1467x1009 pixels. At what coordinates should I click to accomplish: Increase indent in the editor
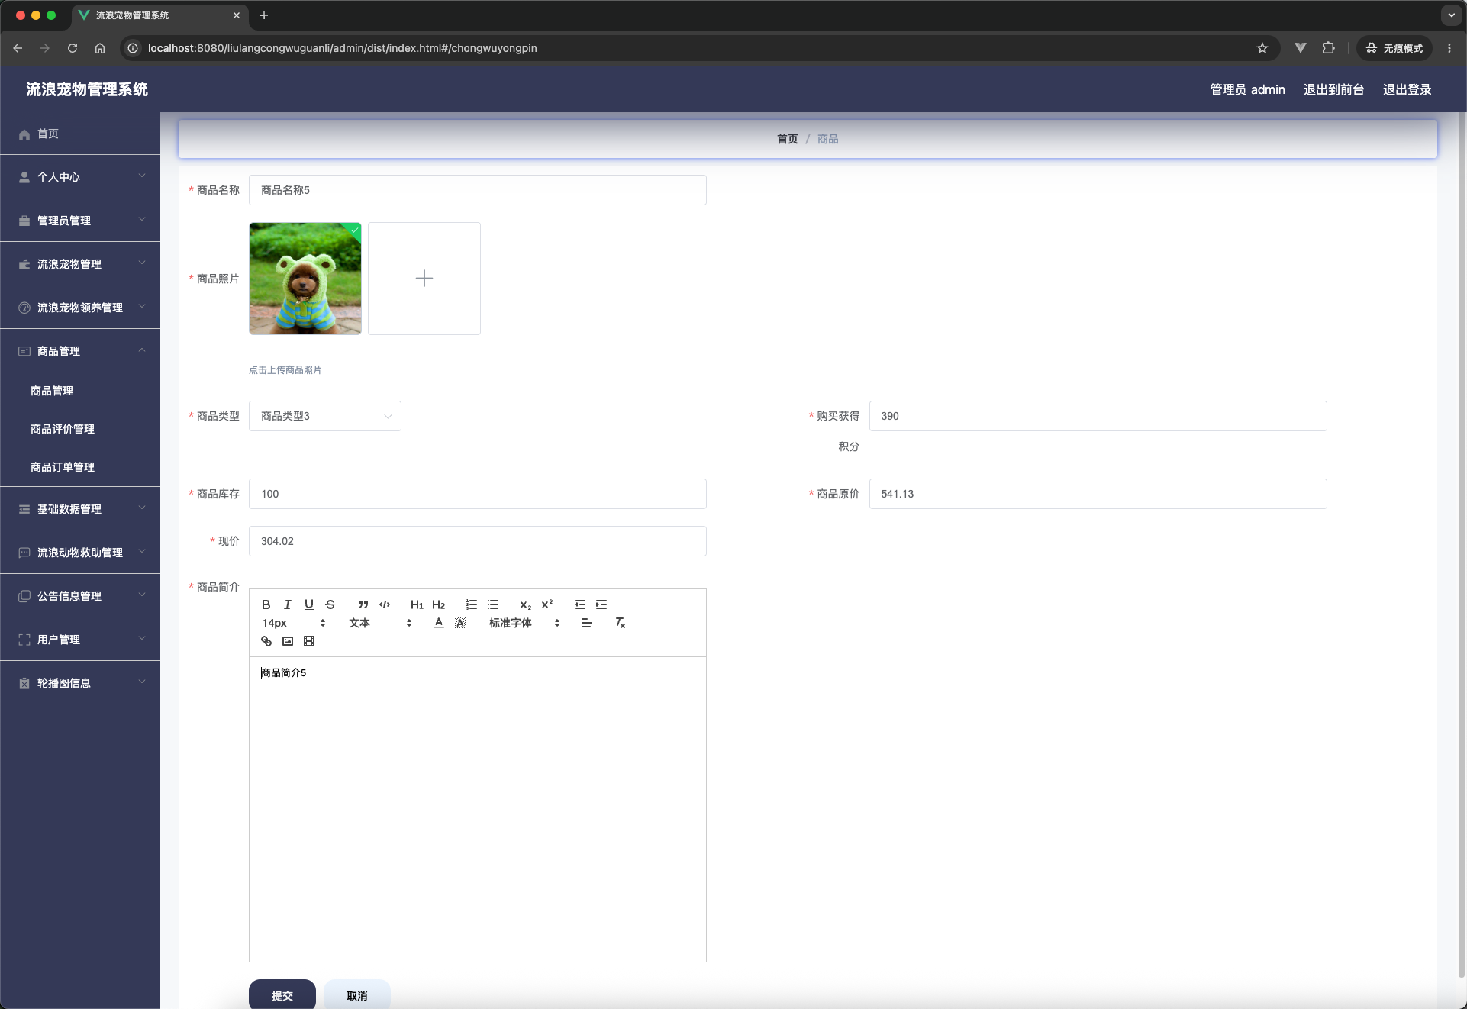coord(601,604)
